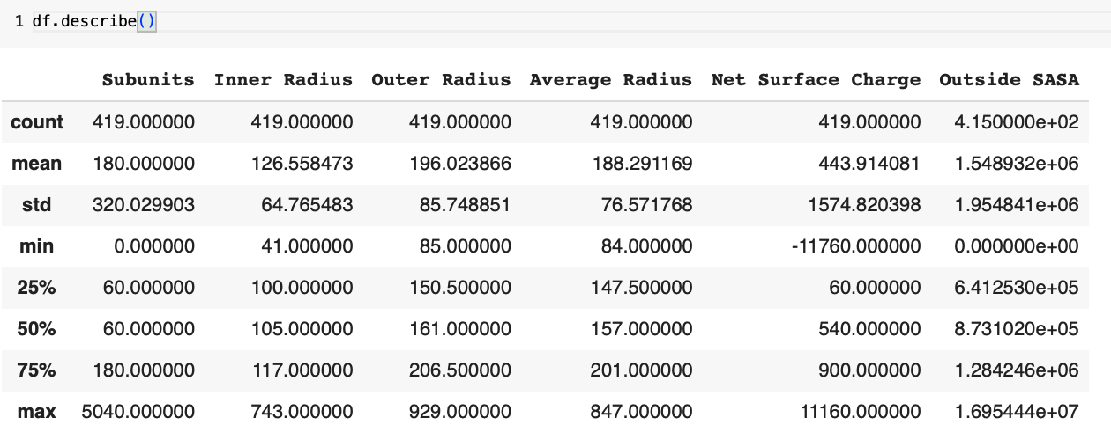
Task: Click Net Surface Charge mean 443.914081
Action: click(x=870, y=164)
